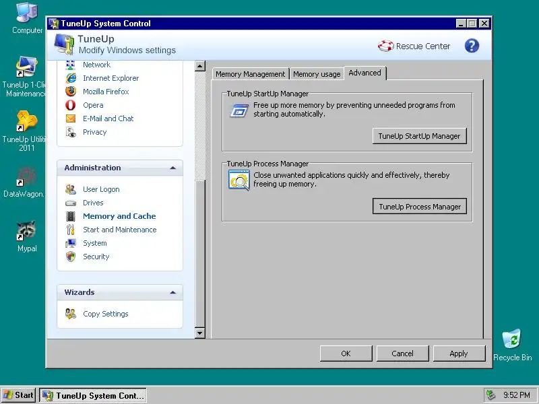The height and width of the screenshot is (404, 539).
Task: Click the Start and Maintenance tools icon
Action: (x=71, y=230)
